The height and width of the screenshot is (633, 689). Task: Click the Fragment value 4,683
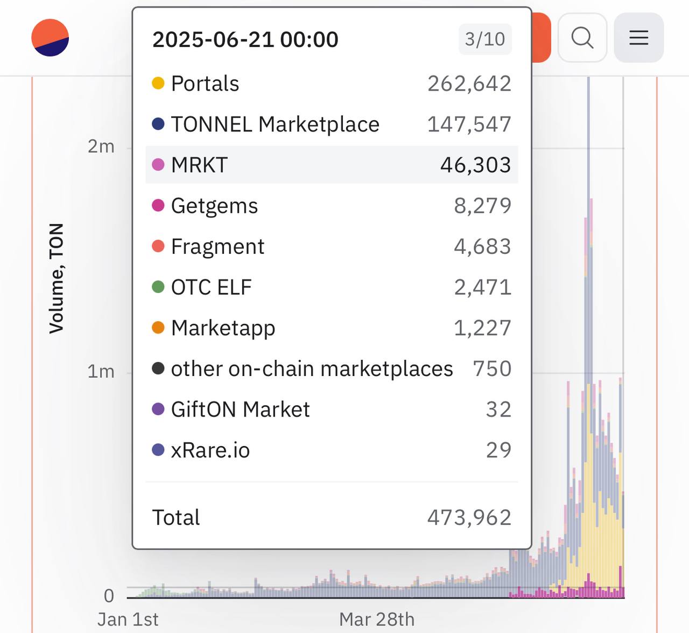click(x=483, y=246)
